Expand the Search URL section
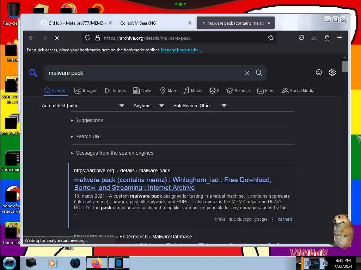 87,136
